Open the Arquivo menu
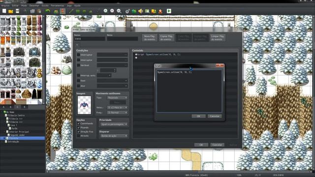 point(5,5)
